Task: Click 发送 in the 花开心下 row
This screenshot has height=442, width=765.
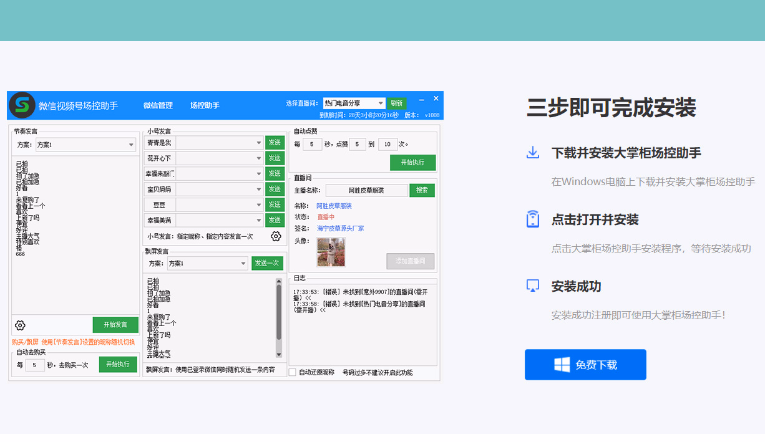Action: (275, 158)
